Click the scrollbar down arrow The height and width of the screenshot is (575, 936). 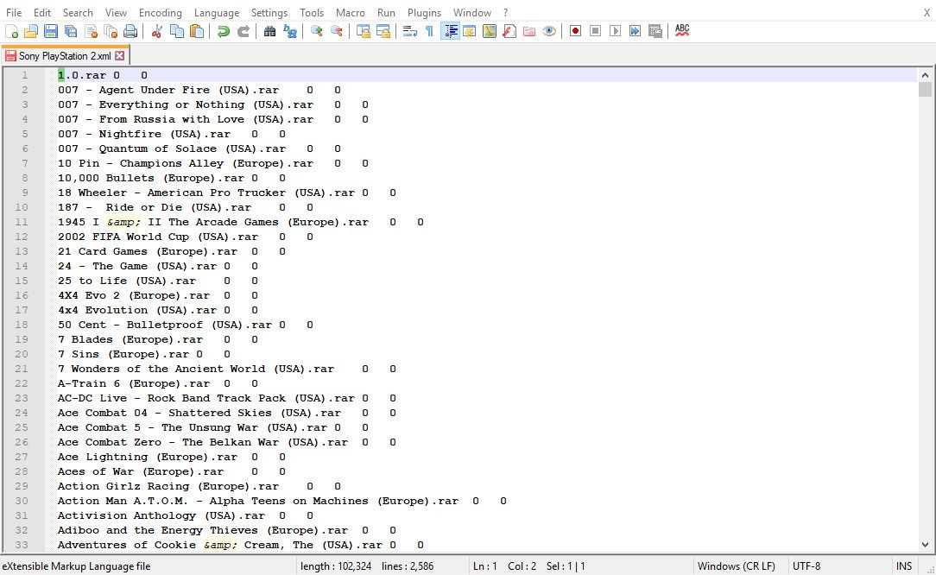click(925, 545)
